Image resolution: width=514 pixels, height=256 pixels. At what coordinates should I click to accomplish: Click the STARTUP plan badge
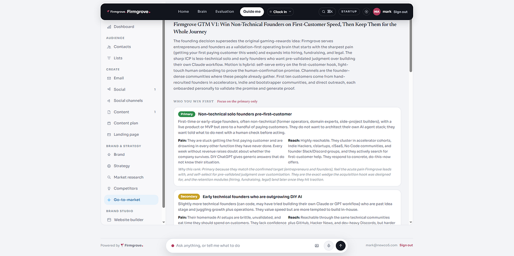349,12
